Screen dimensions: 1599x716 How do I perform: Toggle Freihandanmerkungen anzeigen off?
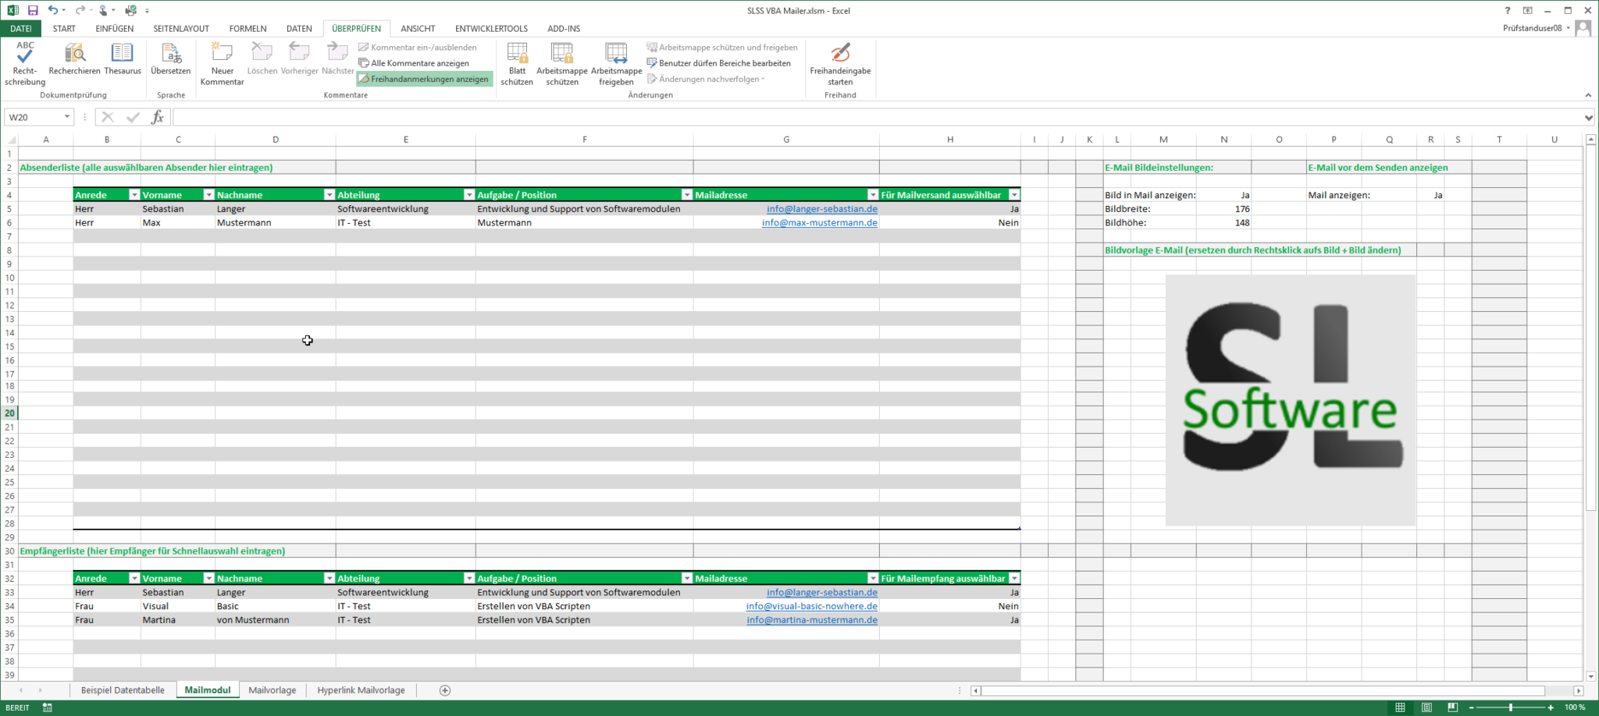pyautogui.click(x=424, y=78)
